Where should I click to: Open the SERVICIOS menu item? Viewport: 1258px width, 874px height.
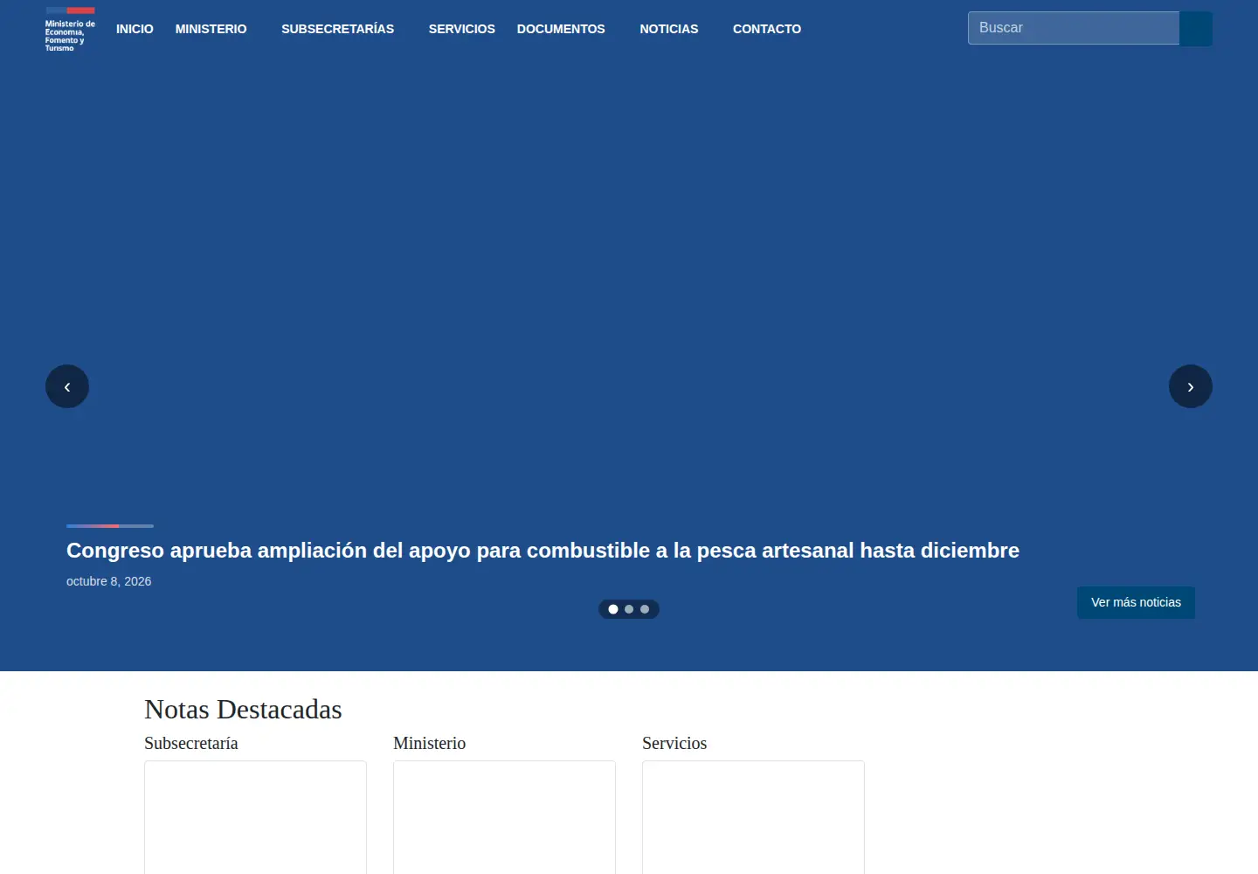462,29
